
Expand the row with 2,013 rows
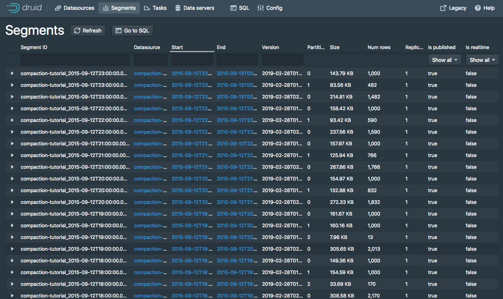pos(12,249)
